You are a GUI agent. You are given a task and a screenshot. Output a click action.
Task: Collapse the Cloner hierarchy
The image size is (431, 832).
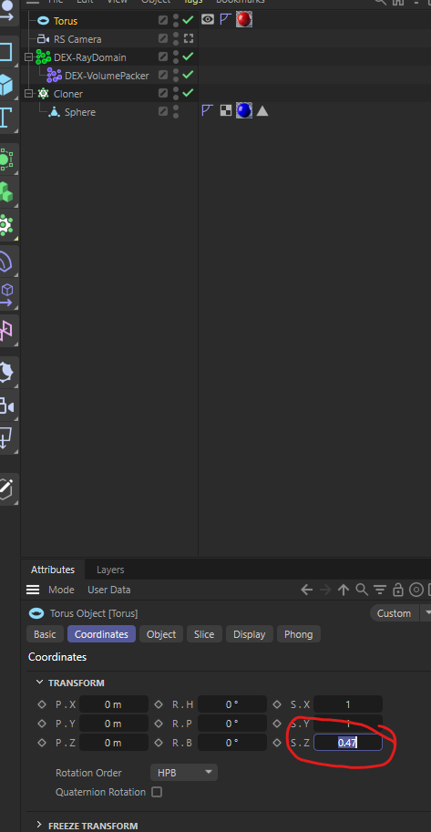(x=29, y=93)
